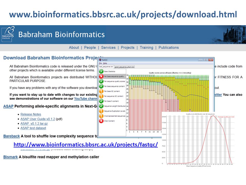
Task: Select the Per base sequence quality label
Action: [x=114, y=77]
